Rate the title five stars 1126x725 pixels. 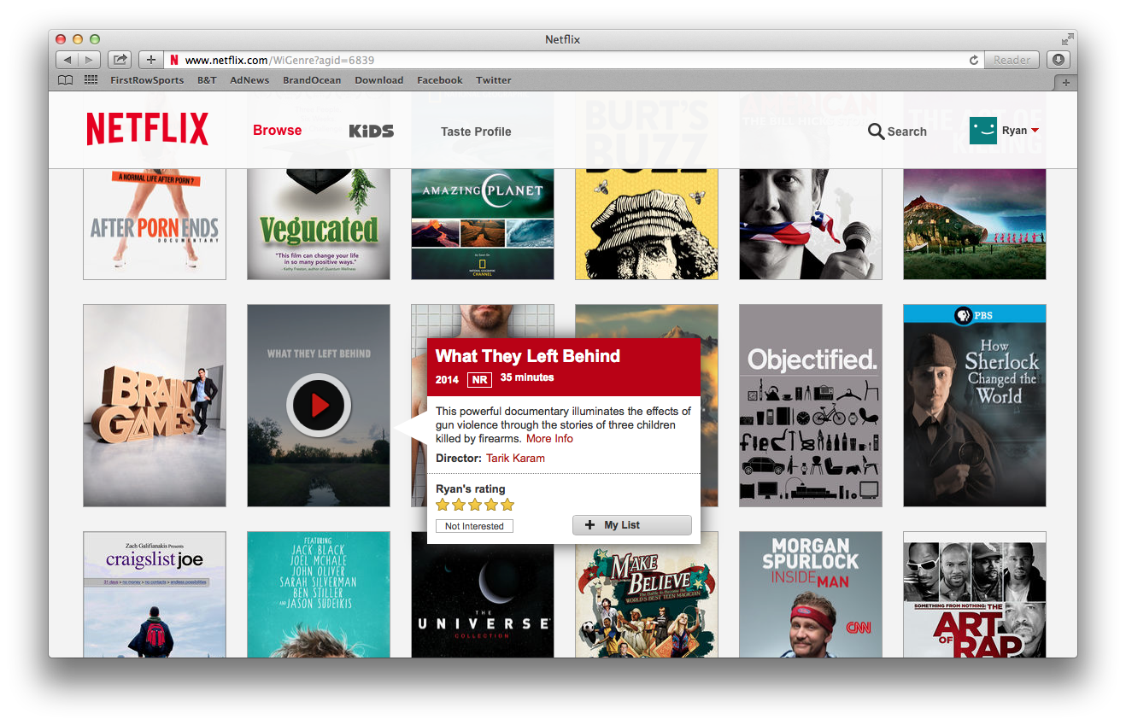(x=507, y=505)
